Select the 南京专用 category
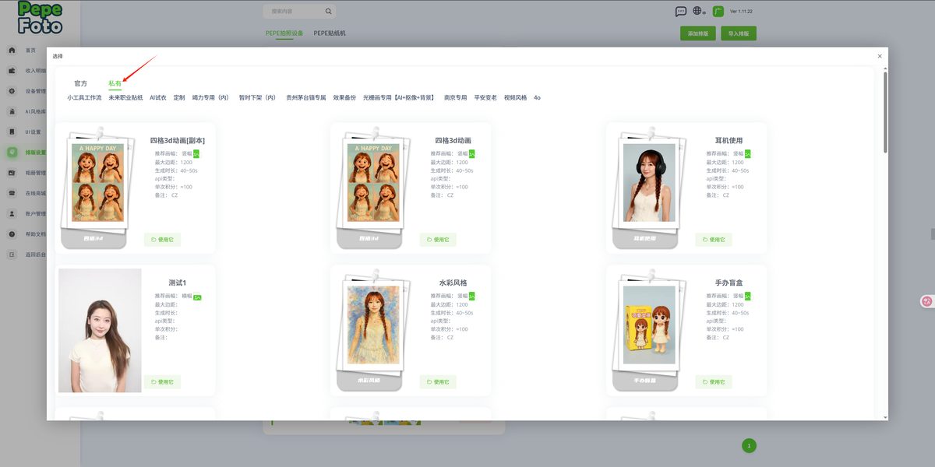The image size is (935, 467). tap(456, 98)
